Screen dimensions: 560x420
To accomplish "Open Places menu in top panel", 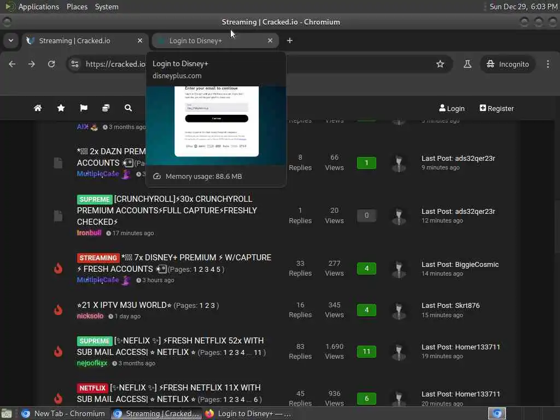I will coord(77,7).
